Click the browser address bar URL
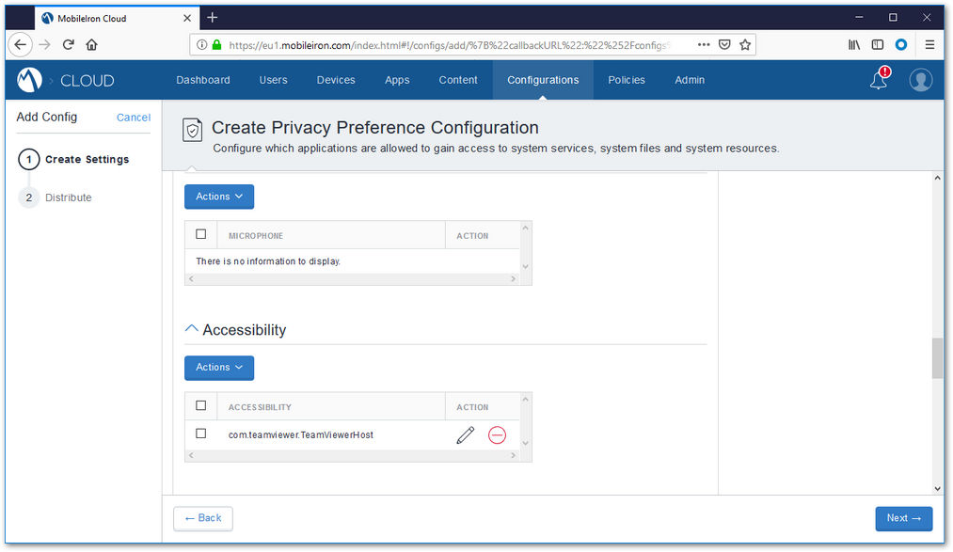This screenshot has width=953, height=552. pyautogui.click(x=450, y=45)
